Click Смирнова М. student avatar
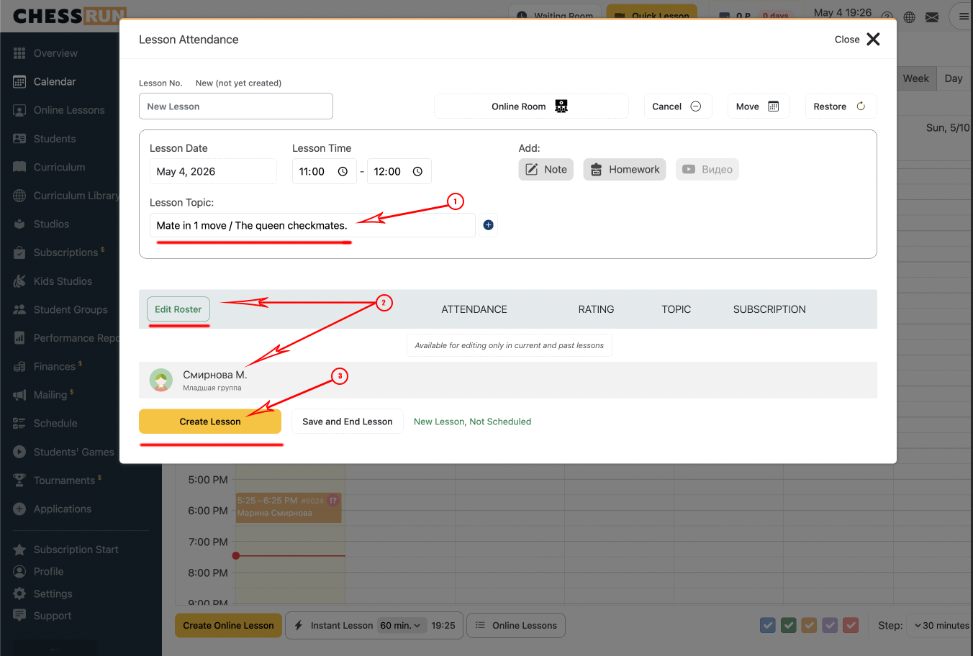973x656 pixels. 161,380
